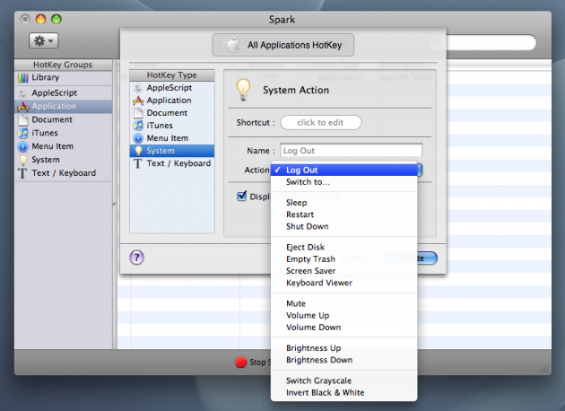Choose Screen Saver from the Action menu
This screenshot has width=565, height=411.
(344, 271)
